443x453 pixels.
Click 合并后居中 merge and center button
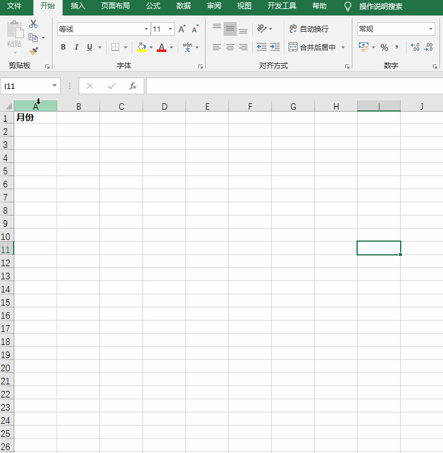(x=312, y=47)
